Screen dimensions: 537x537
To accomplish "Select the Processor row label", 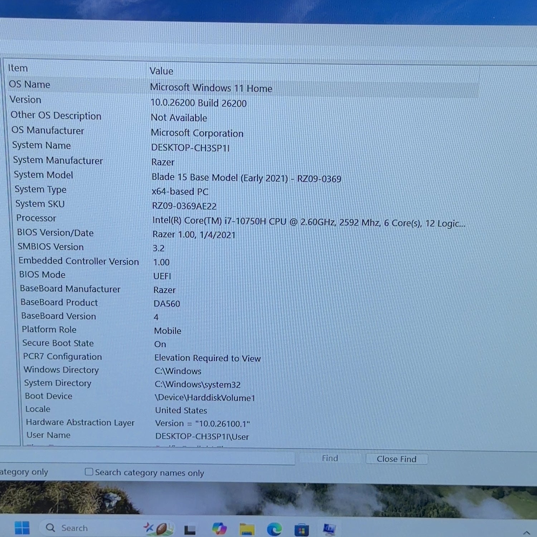I will 36,218.
